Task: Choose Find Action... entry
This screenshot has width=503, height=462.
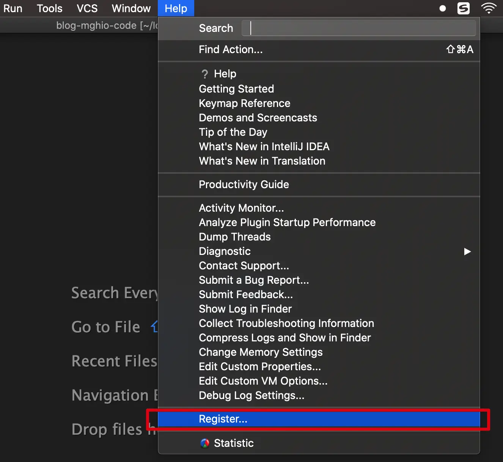Action: pos(319,49)
